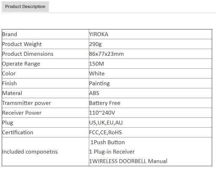216x169 pixels.
Task: Click the Operate Range label
Action: point(21,64)
